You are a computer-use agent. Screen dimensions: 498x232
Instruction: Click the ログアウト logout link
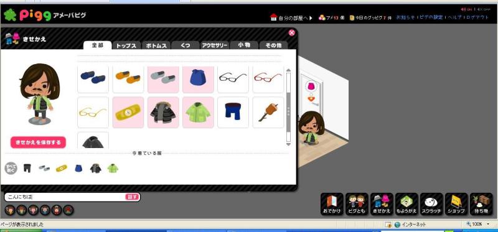[477, 17]
